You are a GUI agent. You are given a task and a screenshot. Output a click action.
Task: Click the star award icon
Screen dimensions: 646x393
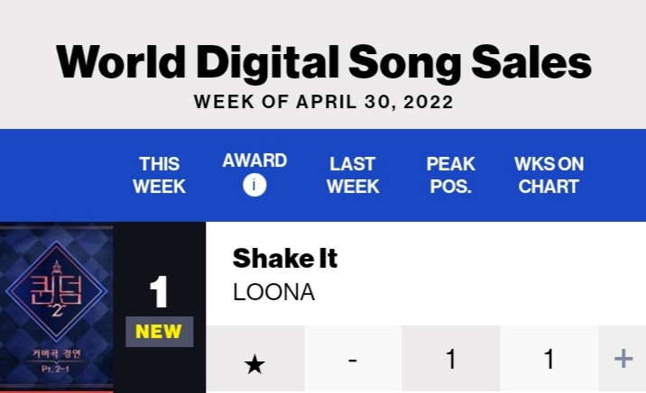254,364
